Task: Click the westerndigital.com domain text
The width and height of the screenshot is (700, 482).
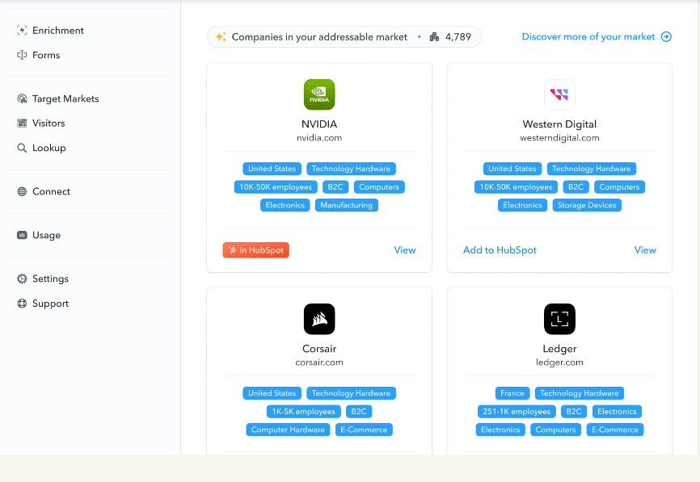Action: pos(559,138)
